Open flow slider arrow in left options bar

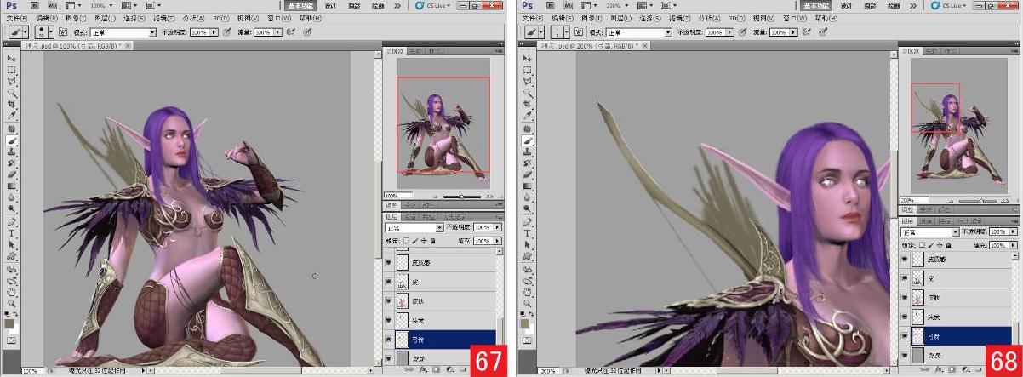pos(278,32)
